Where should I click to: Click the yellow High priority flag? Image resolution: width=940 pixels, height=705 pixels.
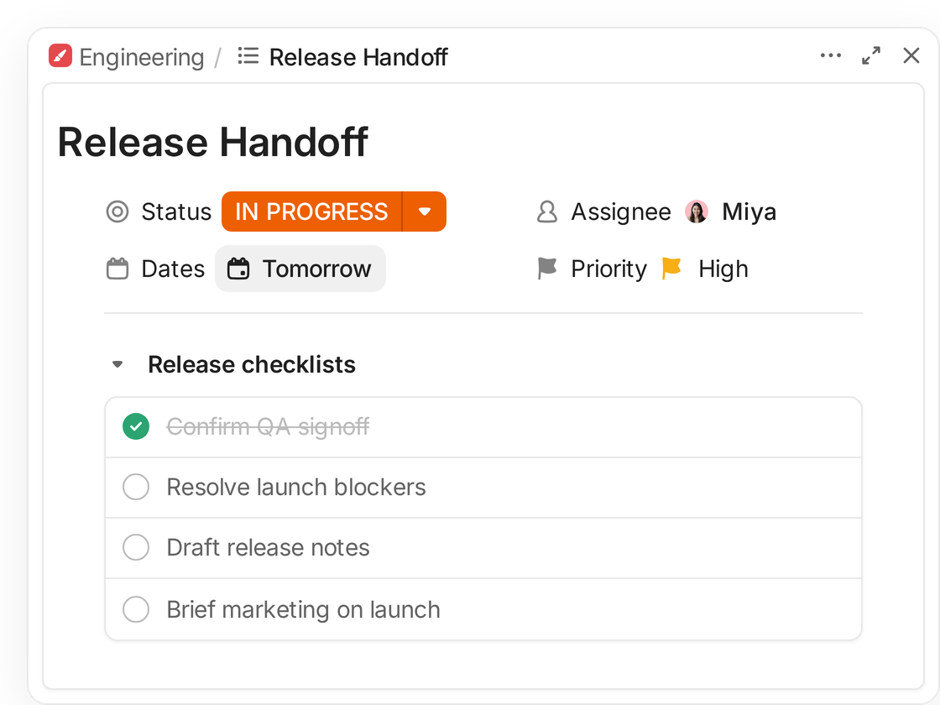tap(671, 268)
